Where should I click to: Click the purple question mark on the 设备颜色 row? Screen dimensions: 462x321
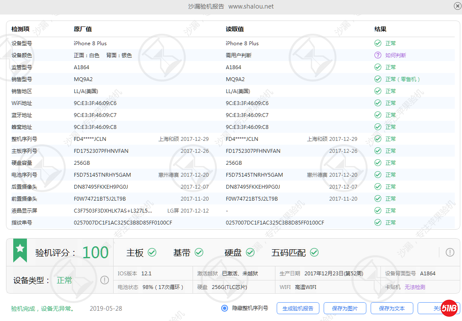point(378,55)
